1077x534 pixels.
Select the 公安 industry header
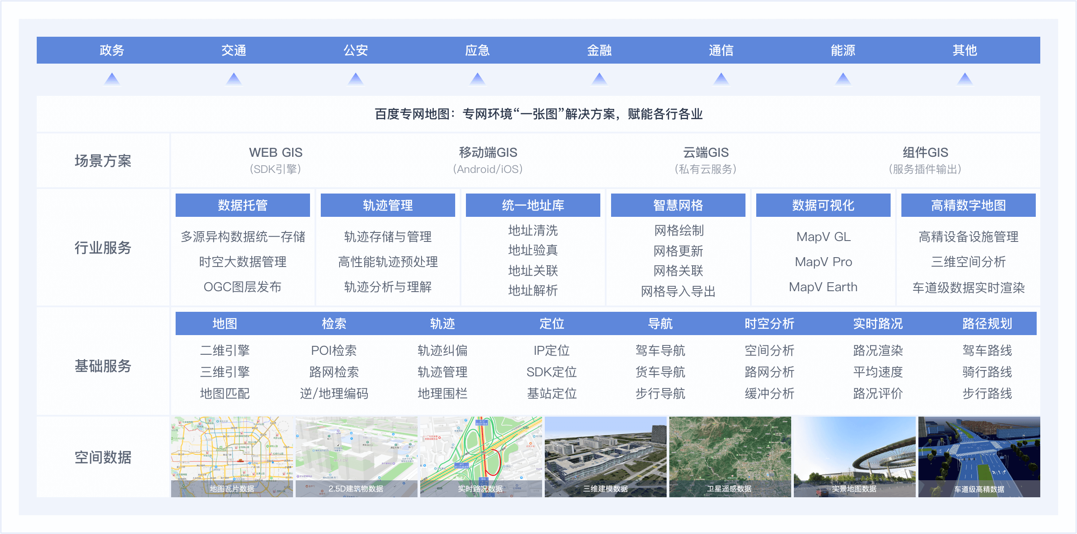point(356,50)
